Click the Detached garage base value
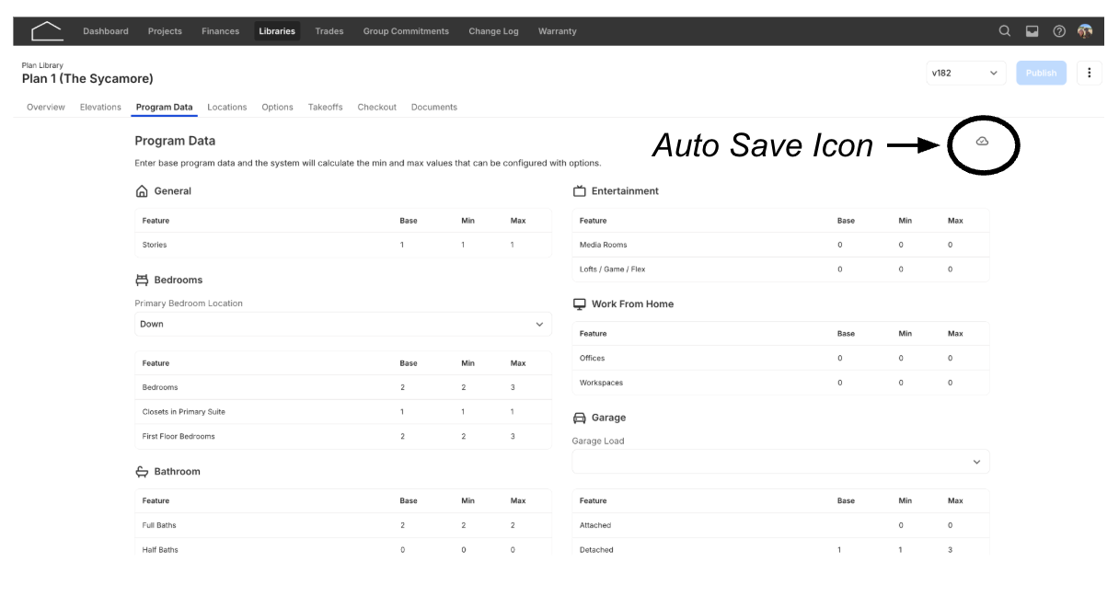 click(x=839, y=550)
